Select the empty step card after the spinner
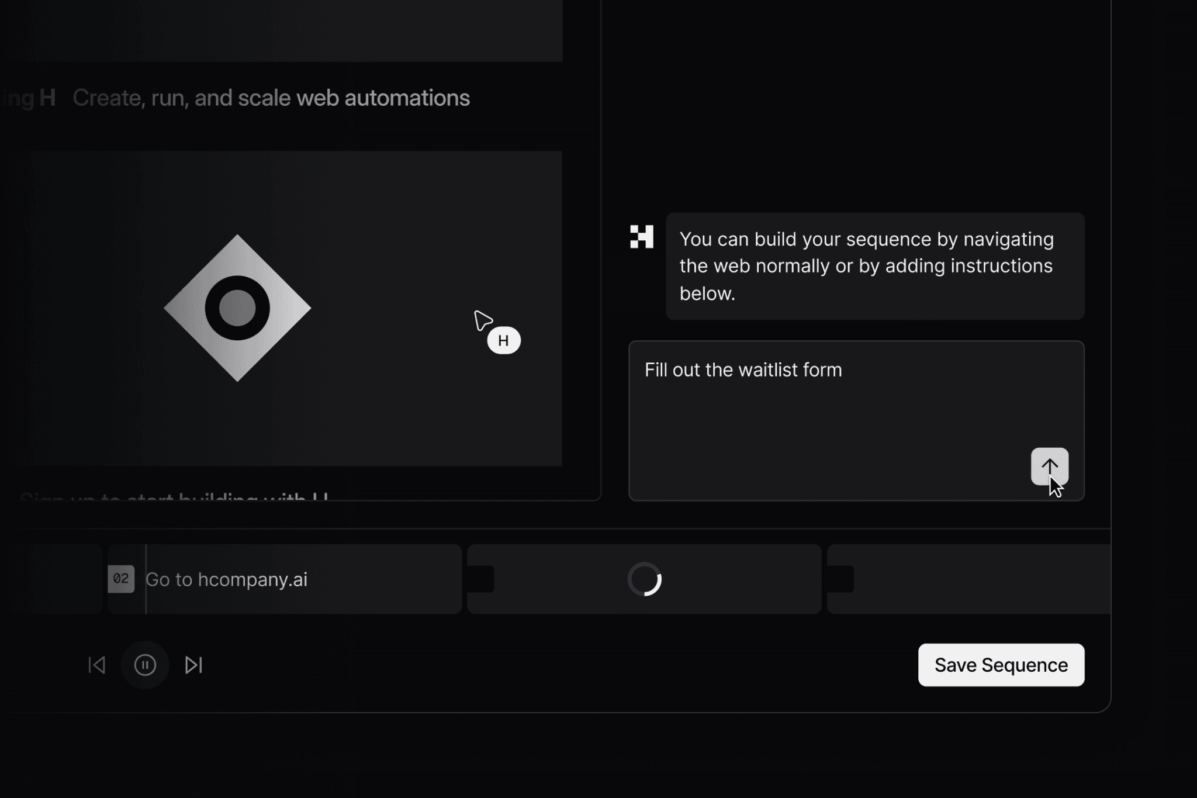 [982, 579]
